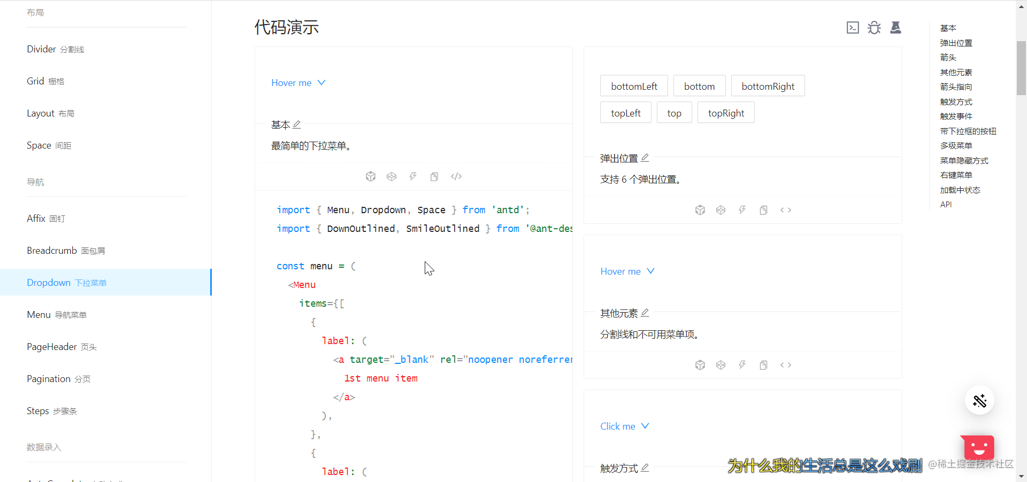
Task: Click the bottom placement button
Action: (699, 86)
